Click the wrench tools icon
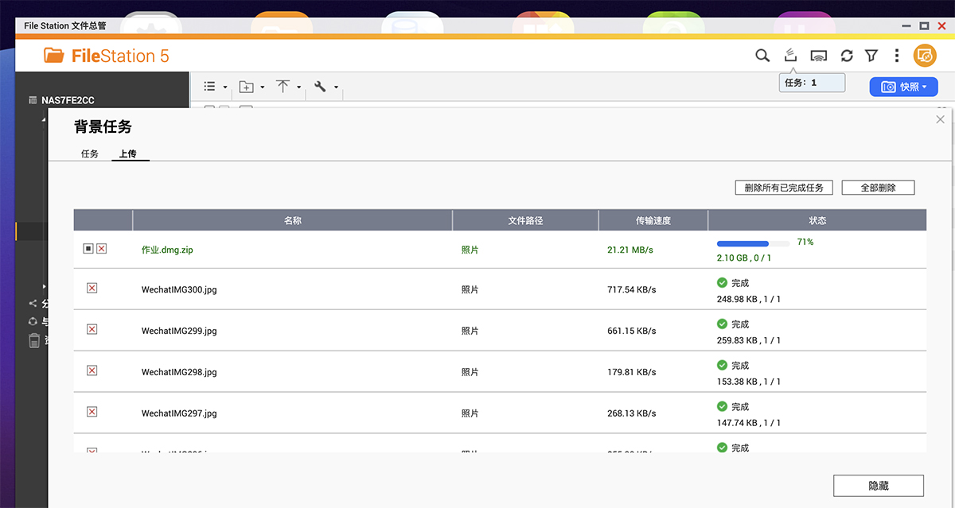The image size is (955, 508). coord(320,87)
